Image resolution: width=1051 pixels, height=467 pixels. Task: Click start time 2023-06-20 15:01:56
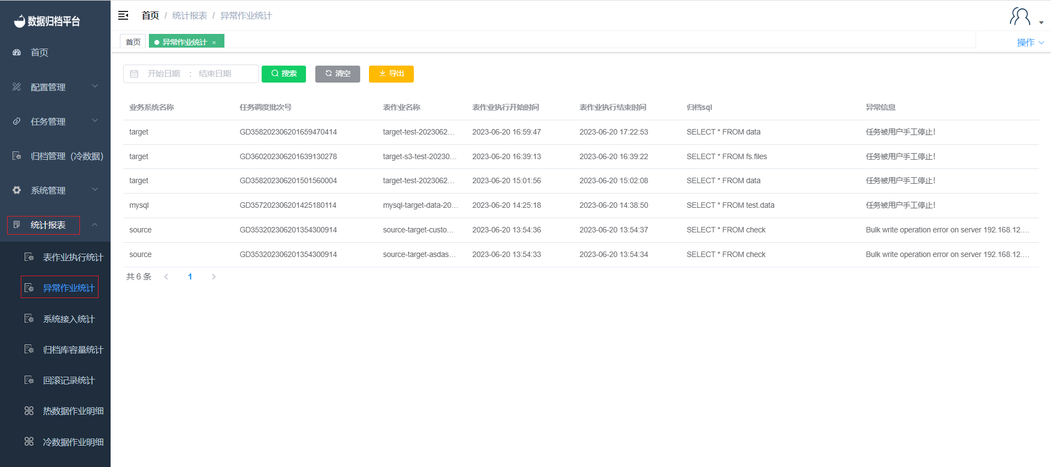(x=507, y=180)
